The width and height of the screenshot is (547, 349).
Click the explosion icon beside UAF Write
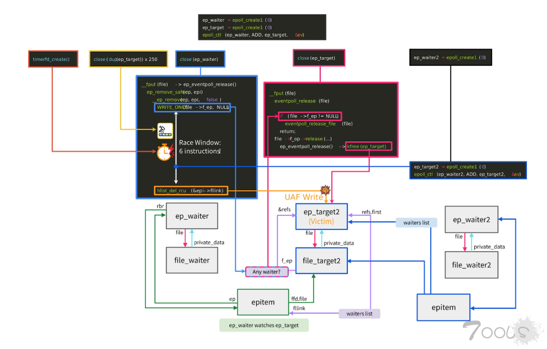(326, 190)
